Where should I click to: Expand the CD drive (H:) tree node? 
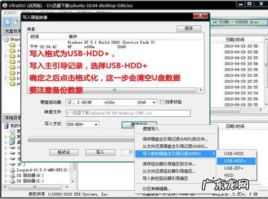[6, 175]
